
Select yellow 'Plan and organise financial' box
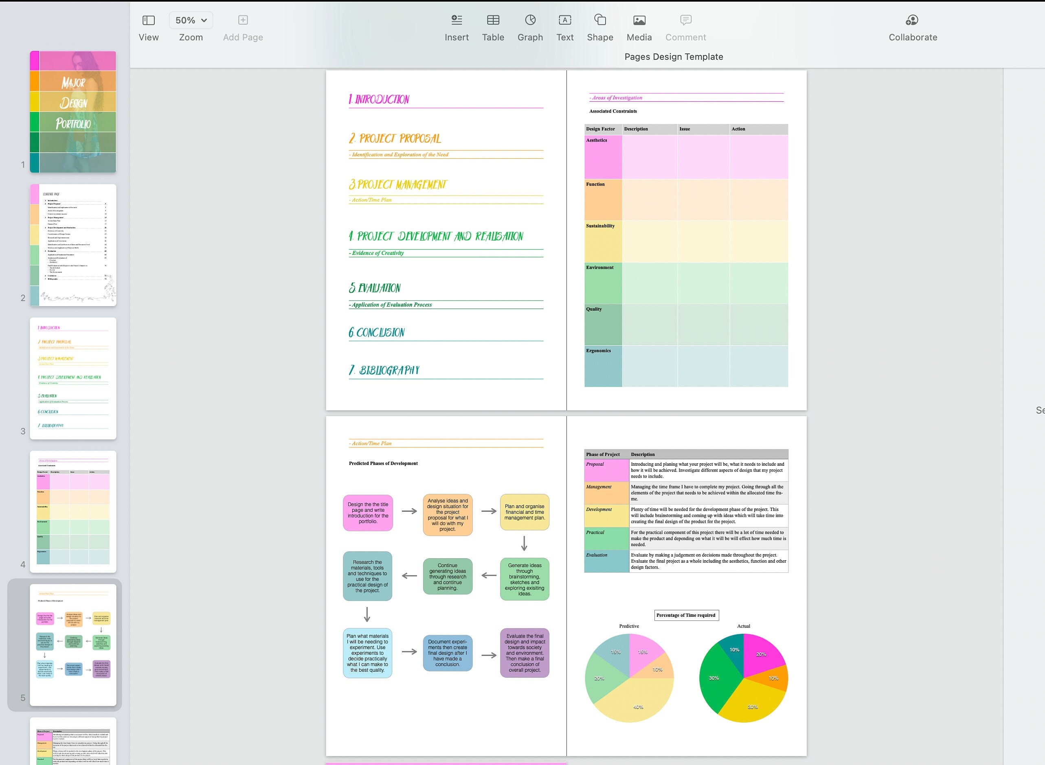point(525,512)
